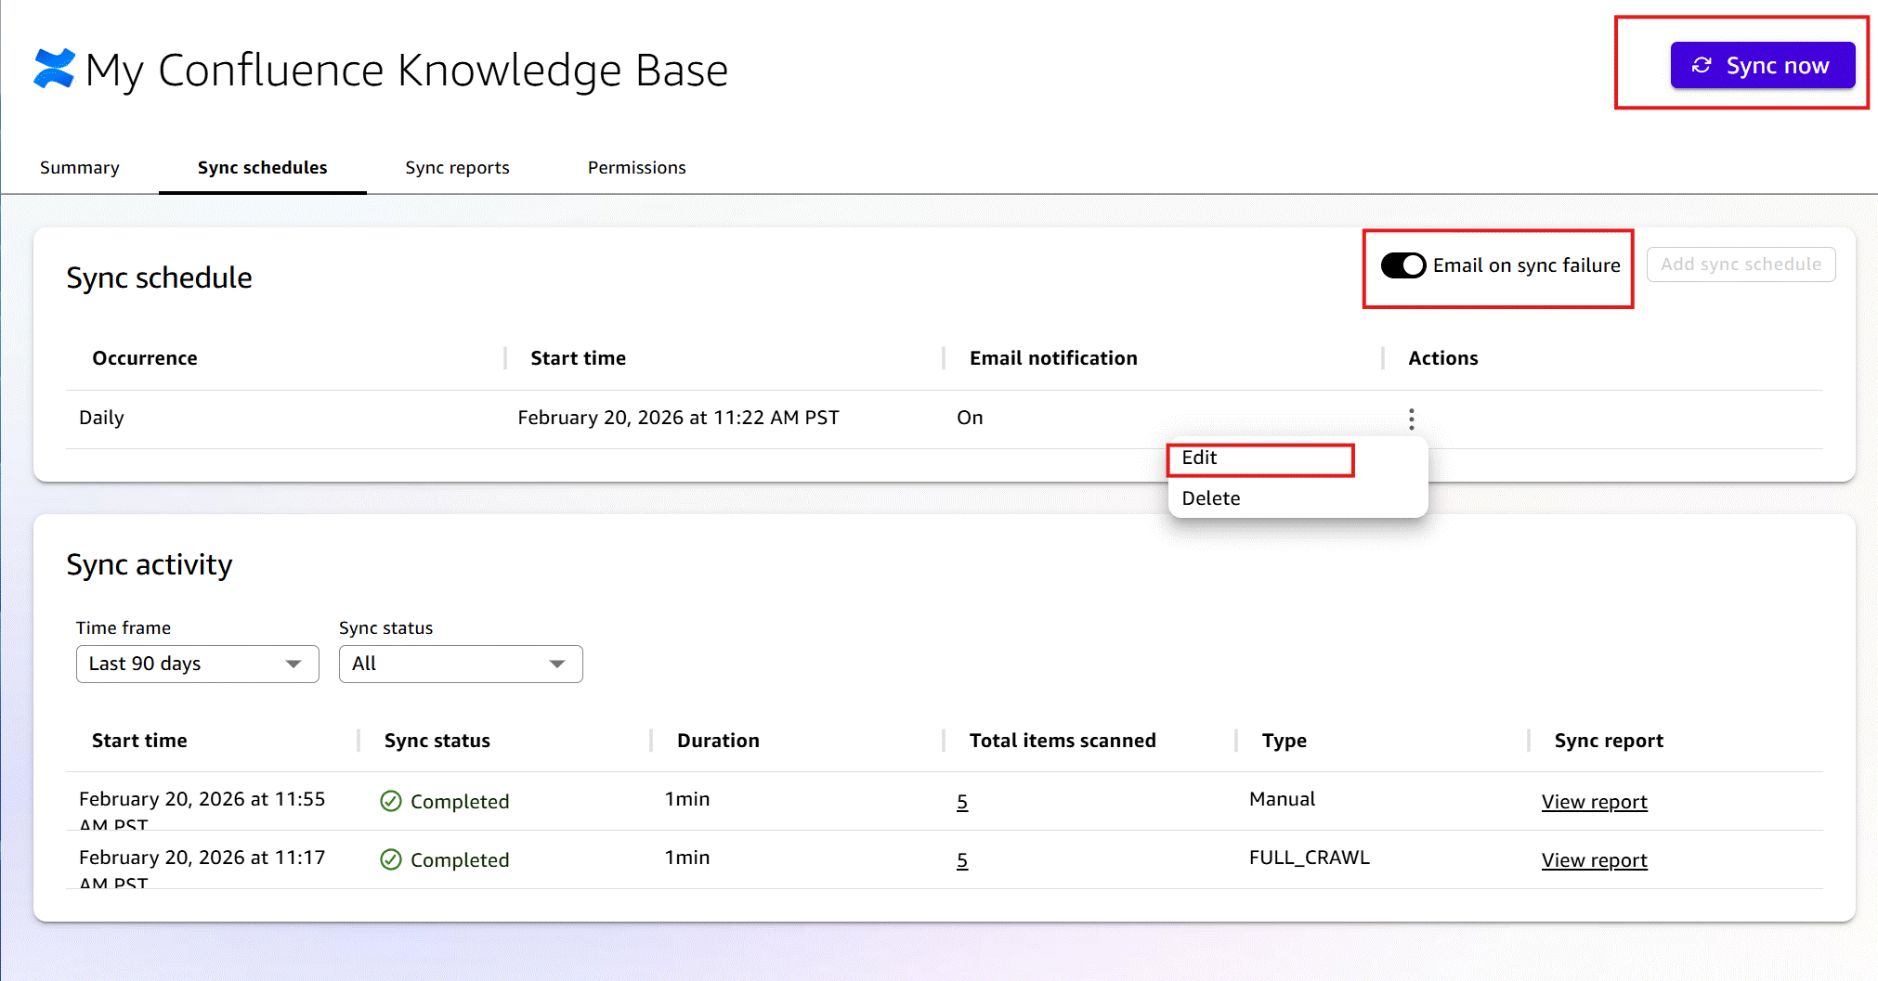Click the Sync report column header
Screen dimensions: 1878x981
coord(1609,741)
